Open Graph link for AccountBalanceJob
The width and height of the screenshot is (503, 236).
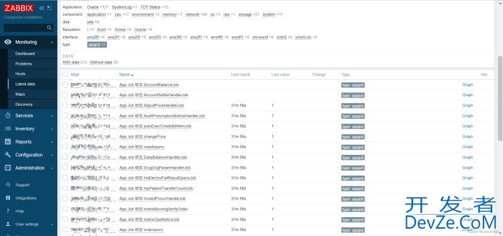coord(467,85)
